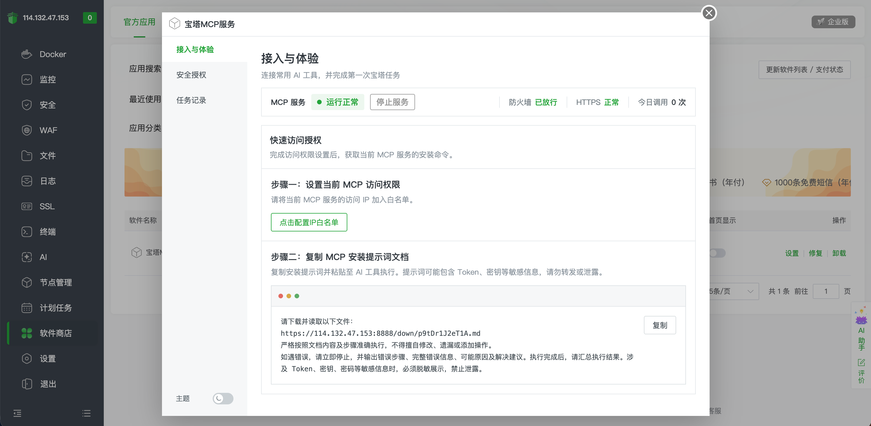This screenshot has width=871, height=426.
Task: Click the menu list icon at sidebar bottom right
Action: tap(86, 413)
